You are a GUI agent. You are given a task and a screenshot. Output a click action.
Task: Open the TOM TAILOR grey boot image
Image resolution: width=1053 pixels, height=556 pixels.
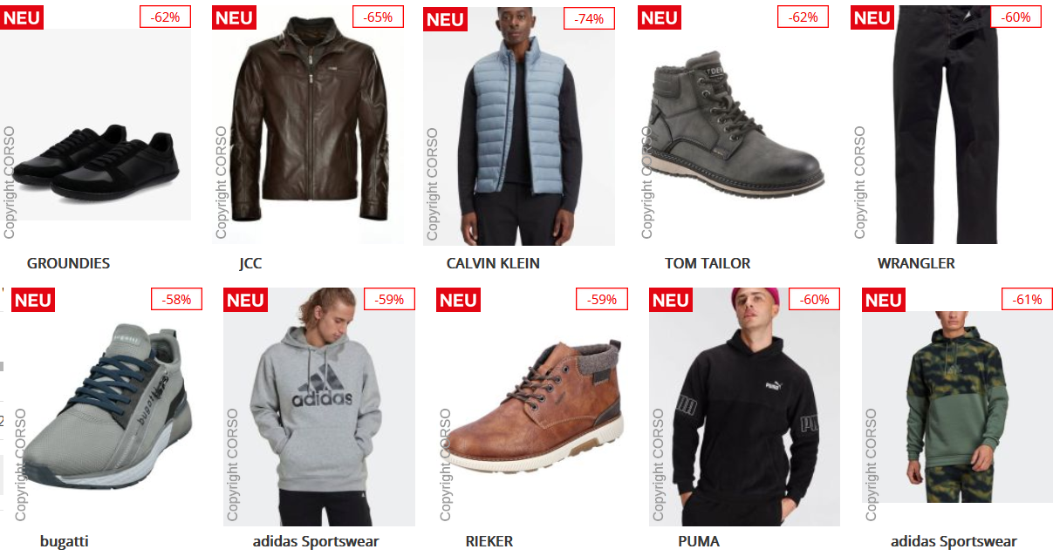[x=734, y=125]
